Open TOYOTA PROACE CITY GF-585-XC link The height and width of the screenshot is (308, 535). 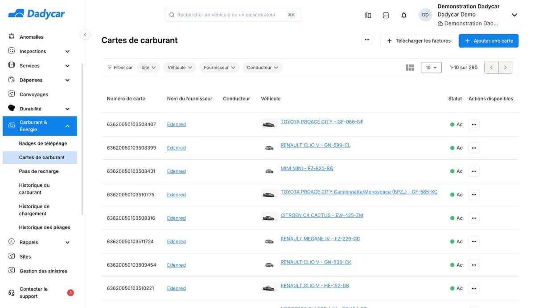(359, 192)
